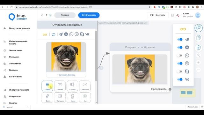Click the sync arrows icon in editor toolbar
204x115 pixels.
coord(53,34)
